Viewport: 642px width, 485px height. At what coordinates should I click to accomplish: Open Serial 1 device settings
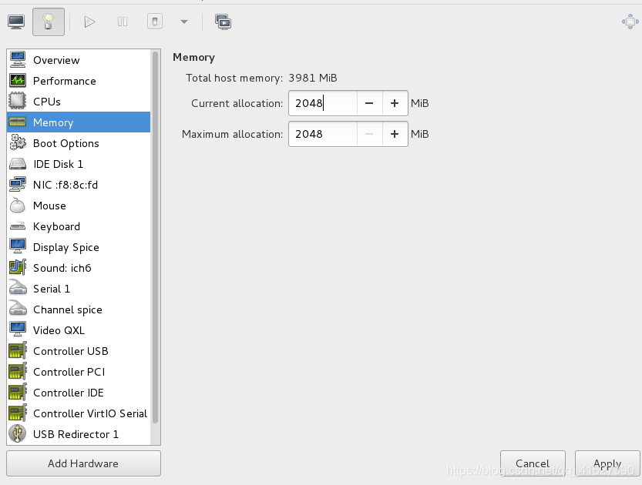[79, 289]
